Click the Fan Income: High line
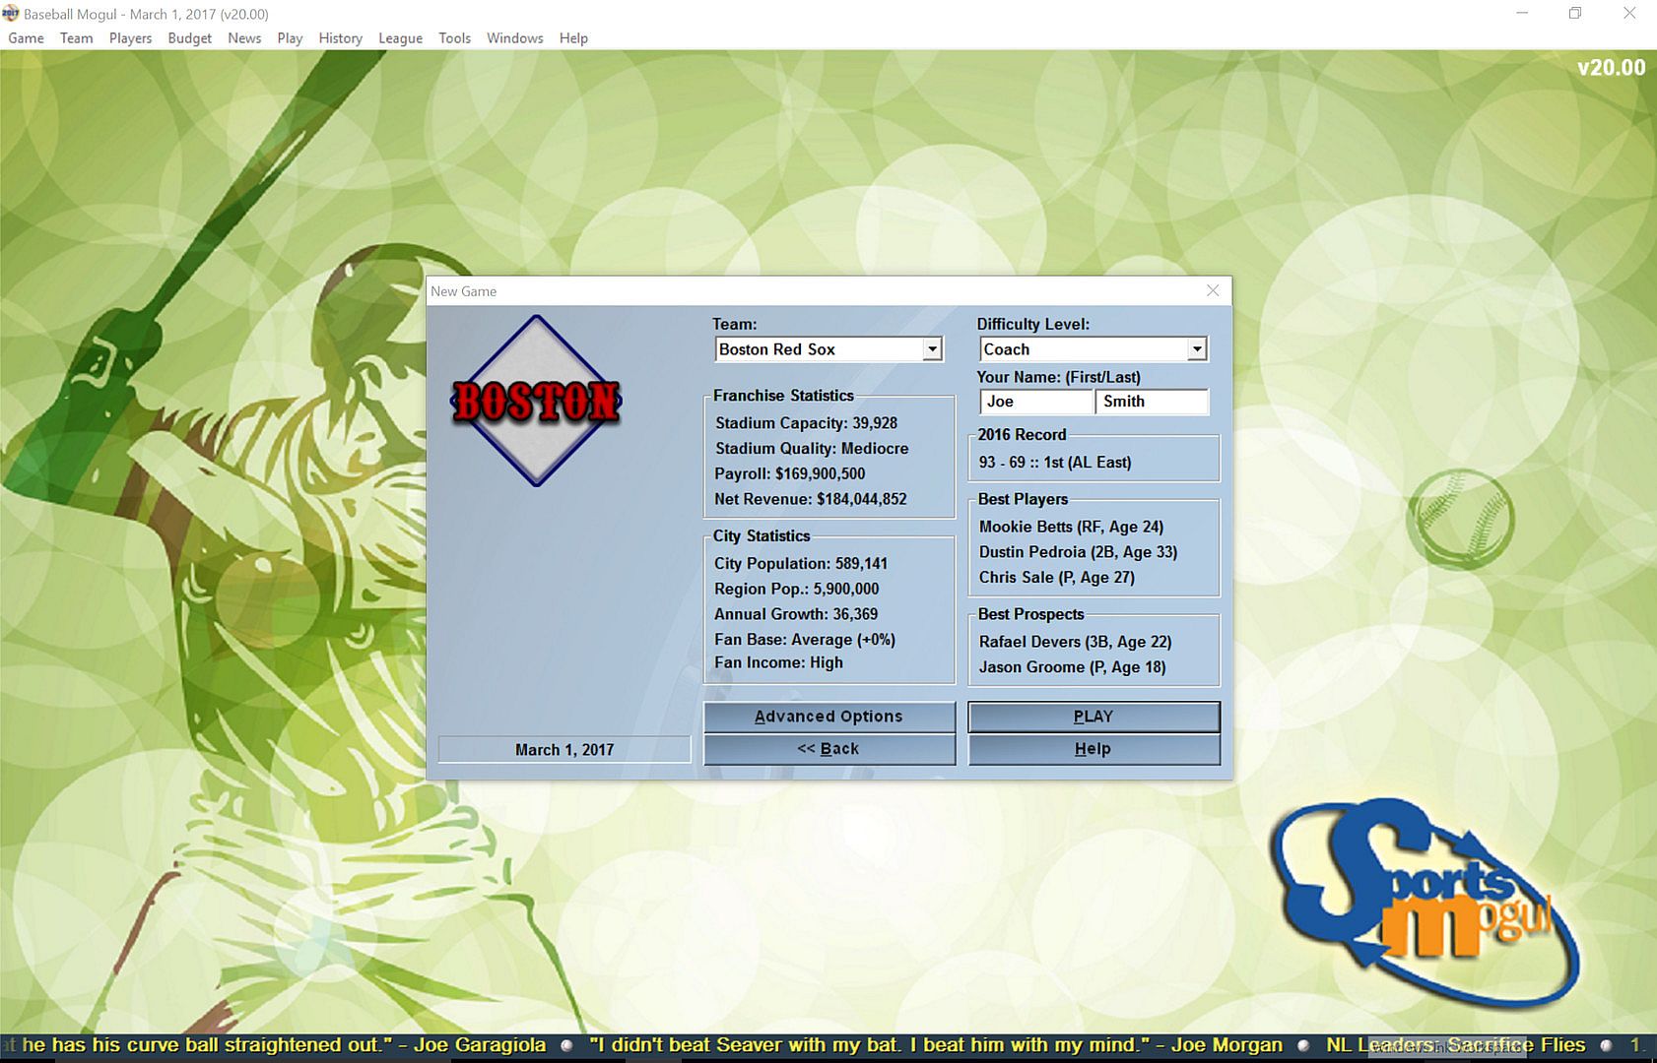 click(778, 663)
